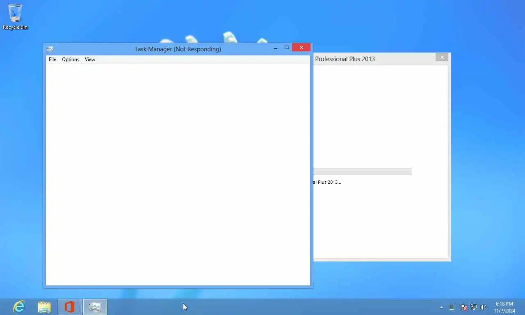The width and height of the screenshot is (525, 315).
Task: Show hidden tray icons arrow
Action: click(x=441, y=307)
